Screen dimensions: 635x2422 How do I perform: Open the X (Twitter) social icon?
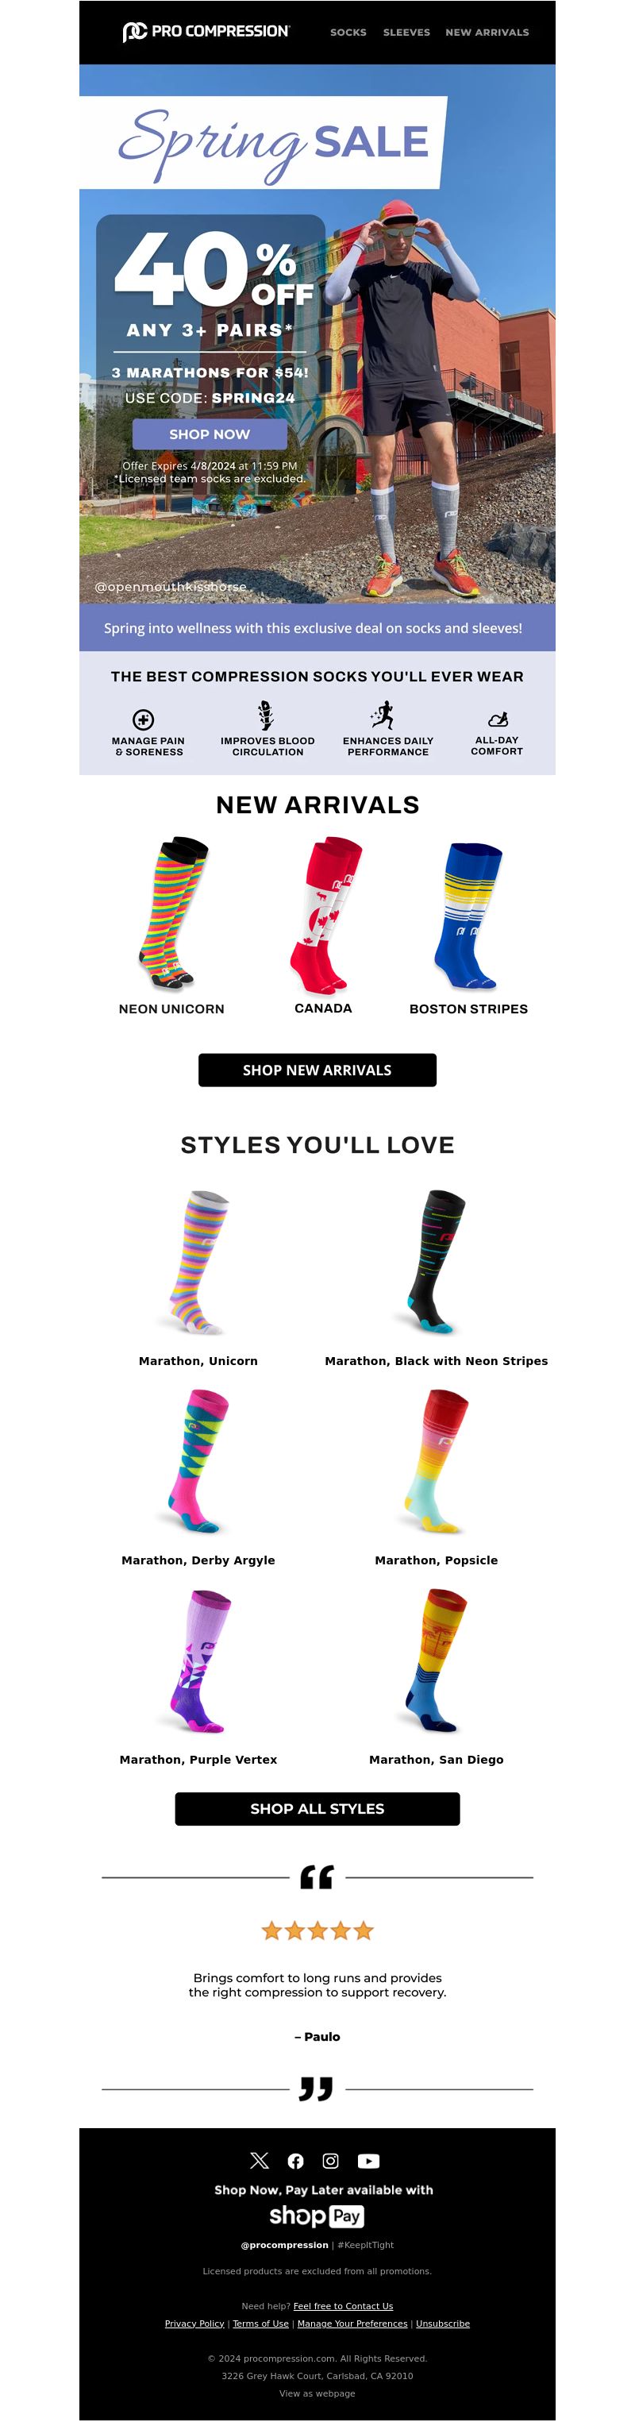[260, 2161]
